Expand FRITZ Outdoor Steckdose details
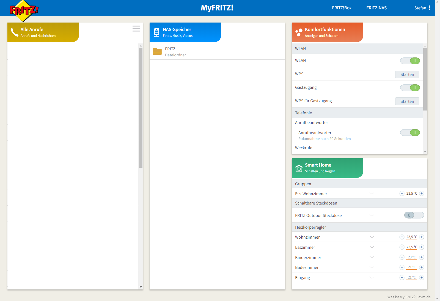Screen dimensions: 440x301 [372, 216]
